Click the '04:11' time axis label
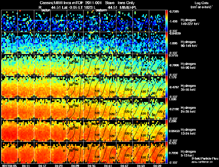 [26, 166]
